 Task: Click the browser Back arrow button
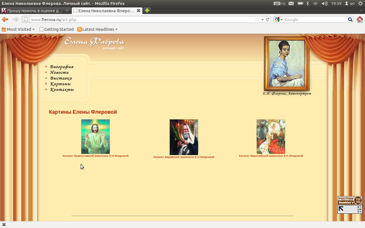point(5,19)
